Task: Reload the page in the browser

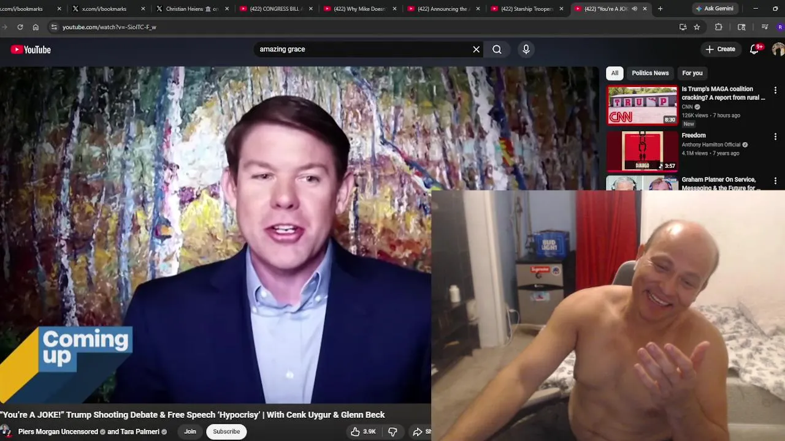Action: 20,27
